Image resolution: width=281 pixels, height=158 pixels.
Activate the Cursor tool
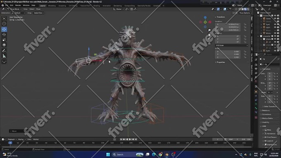tap(4, 24)
